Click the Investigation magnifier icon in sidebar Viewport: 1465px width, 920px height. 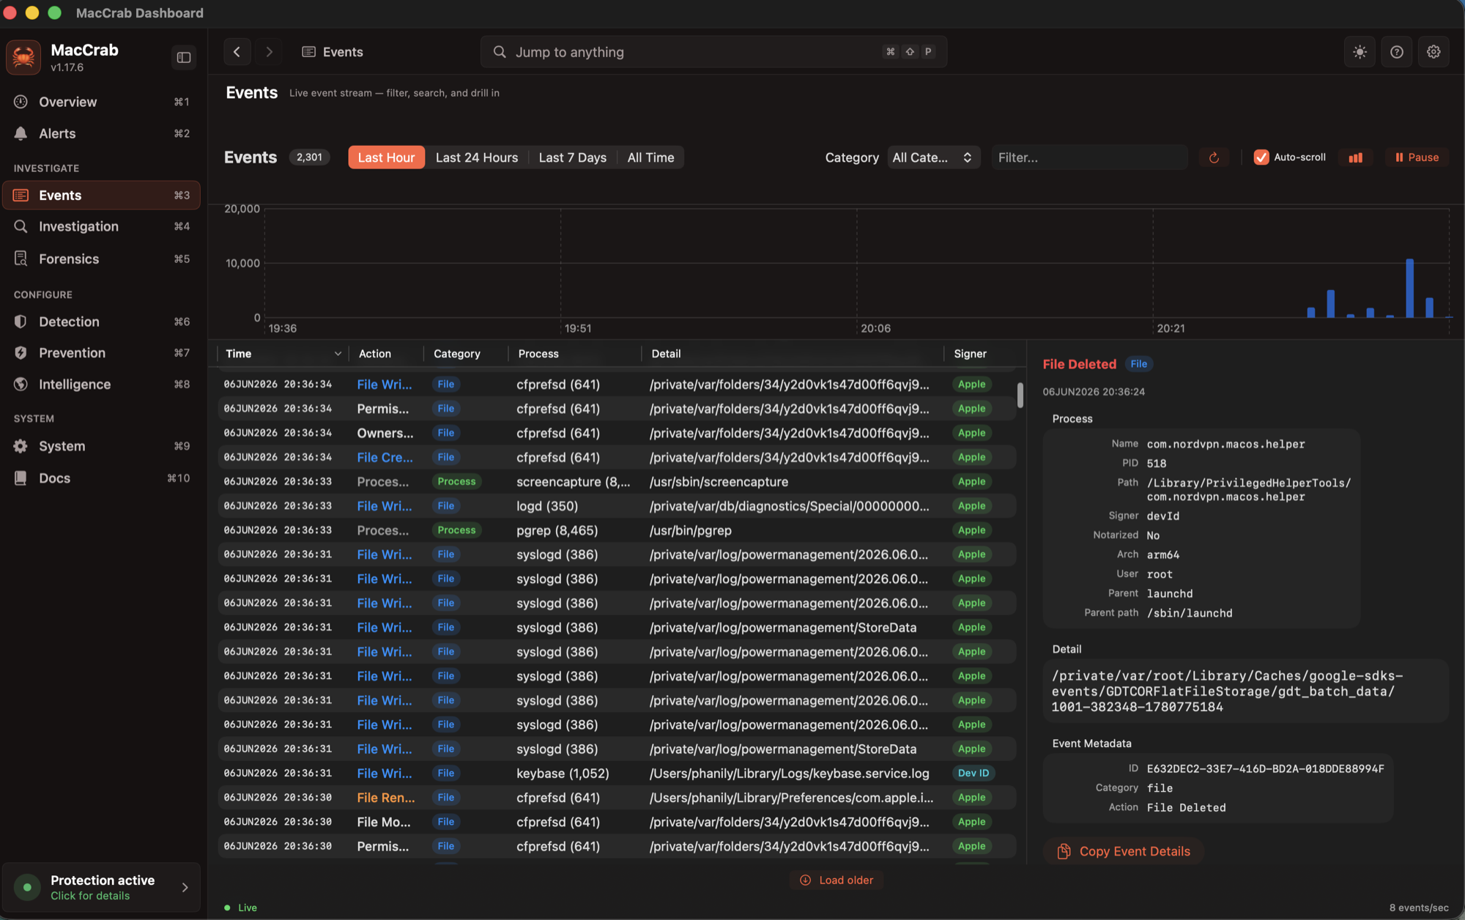tap(21, 226)
